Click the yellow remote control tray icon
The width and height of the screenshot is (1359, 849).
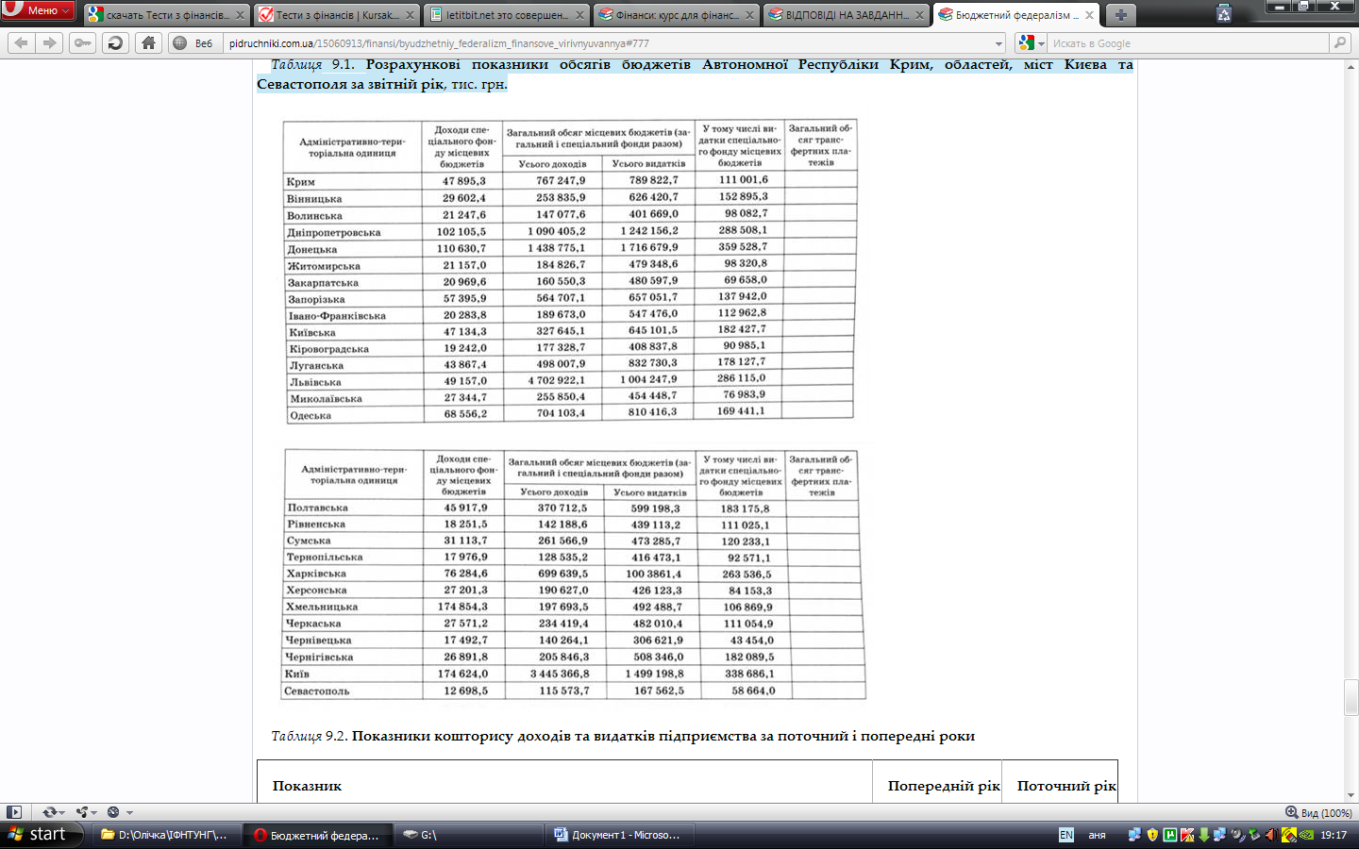1288,835
